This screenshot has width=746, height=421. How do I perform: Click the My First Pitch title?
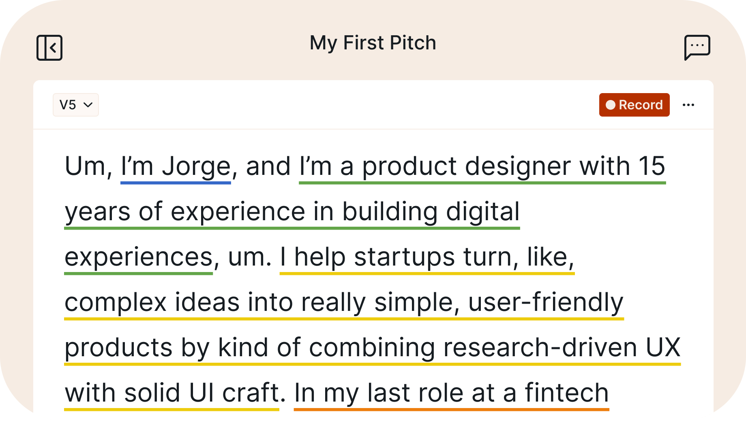click(x=373, y=43)
